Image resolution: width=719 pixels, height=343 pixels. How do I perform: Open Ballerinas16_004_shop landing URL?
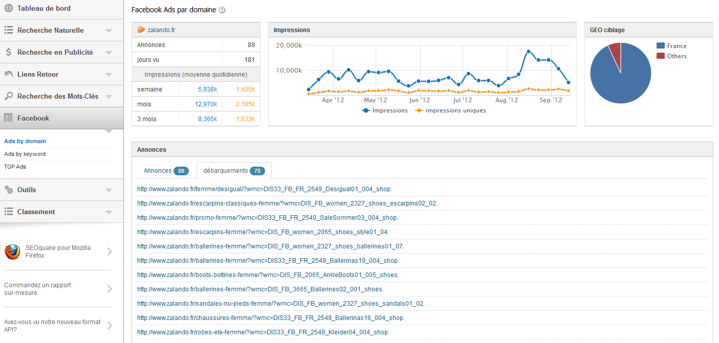click(271, 318)
